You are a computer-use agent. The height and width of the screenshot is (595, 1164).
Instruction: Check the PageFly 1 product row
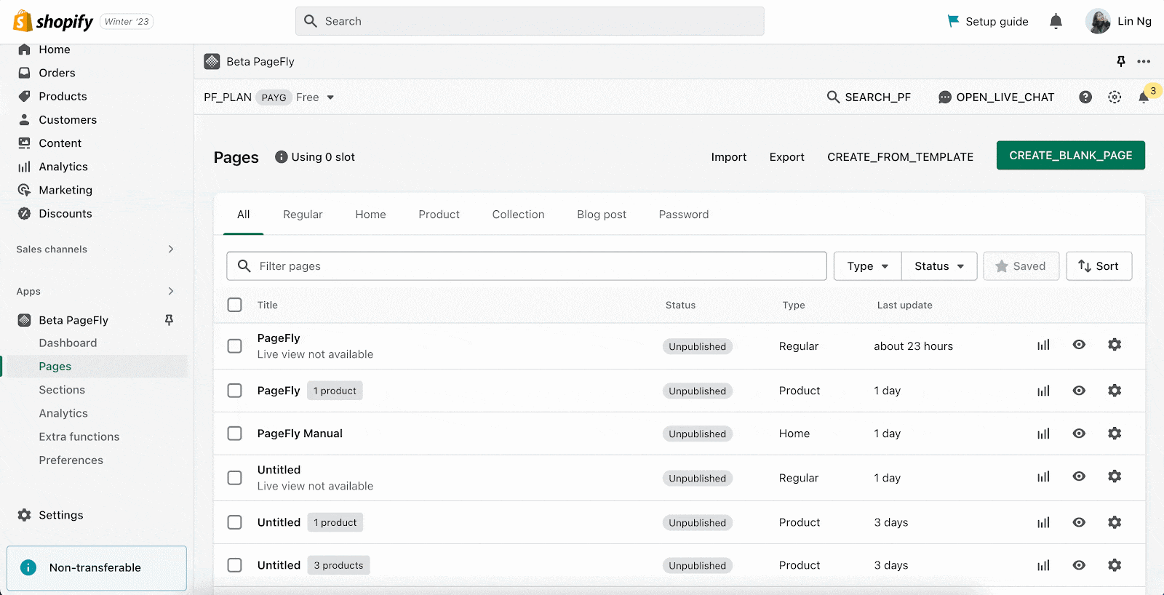pos(234,391)
